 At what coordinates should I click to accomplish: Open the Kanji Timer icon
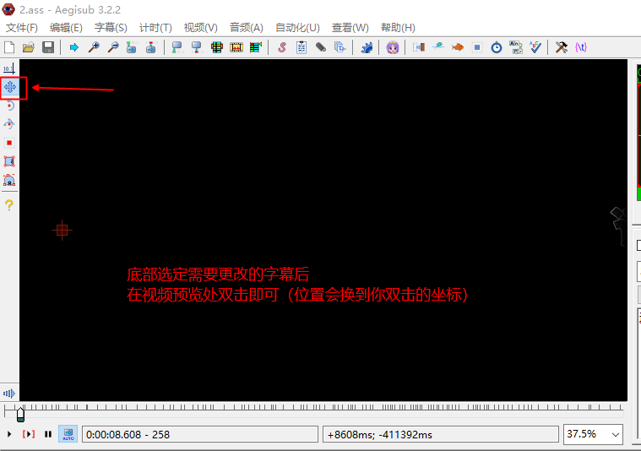(x=516, y=47)
